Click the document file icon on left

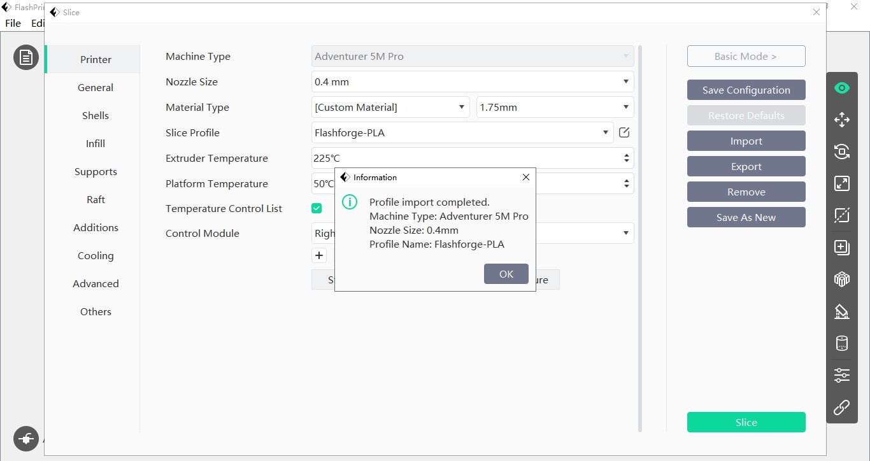[26, 58]
